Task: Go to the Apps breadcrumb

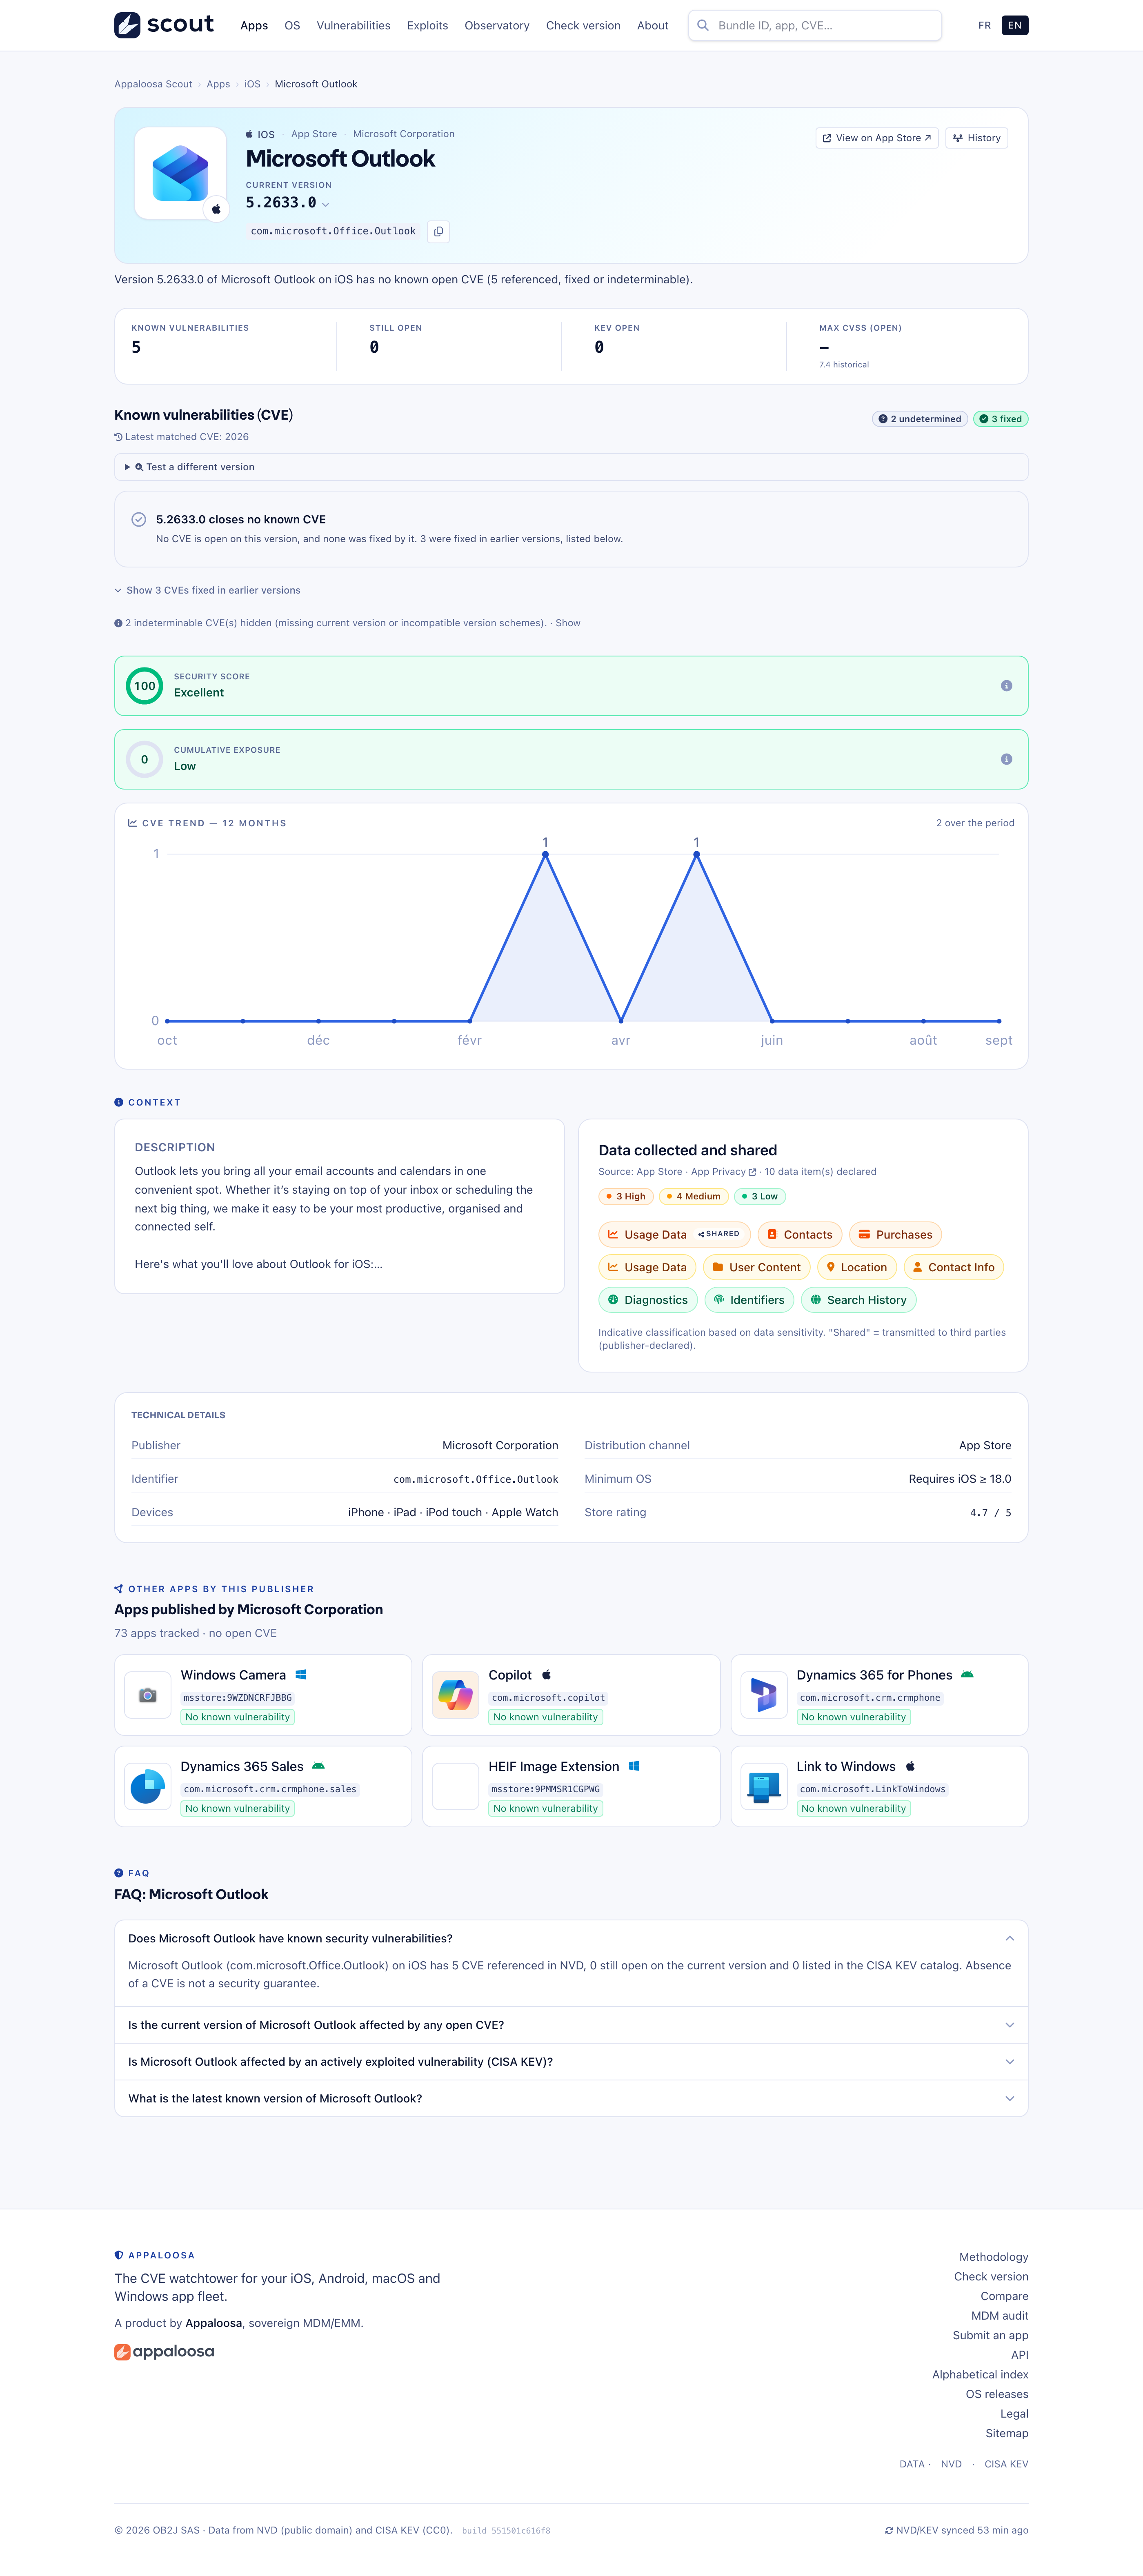Action: 218,84
